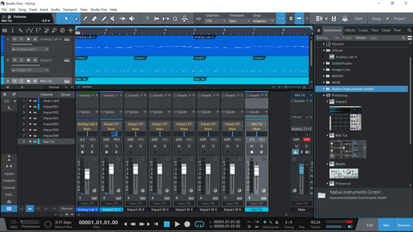Open the track inspector i icon
Image resolution: width=413 pixels, height=232 pixels.
click(13, 31)
